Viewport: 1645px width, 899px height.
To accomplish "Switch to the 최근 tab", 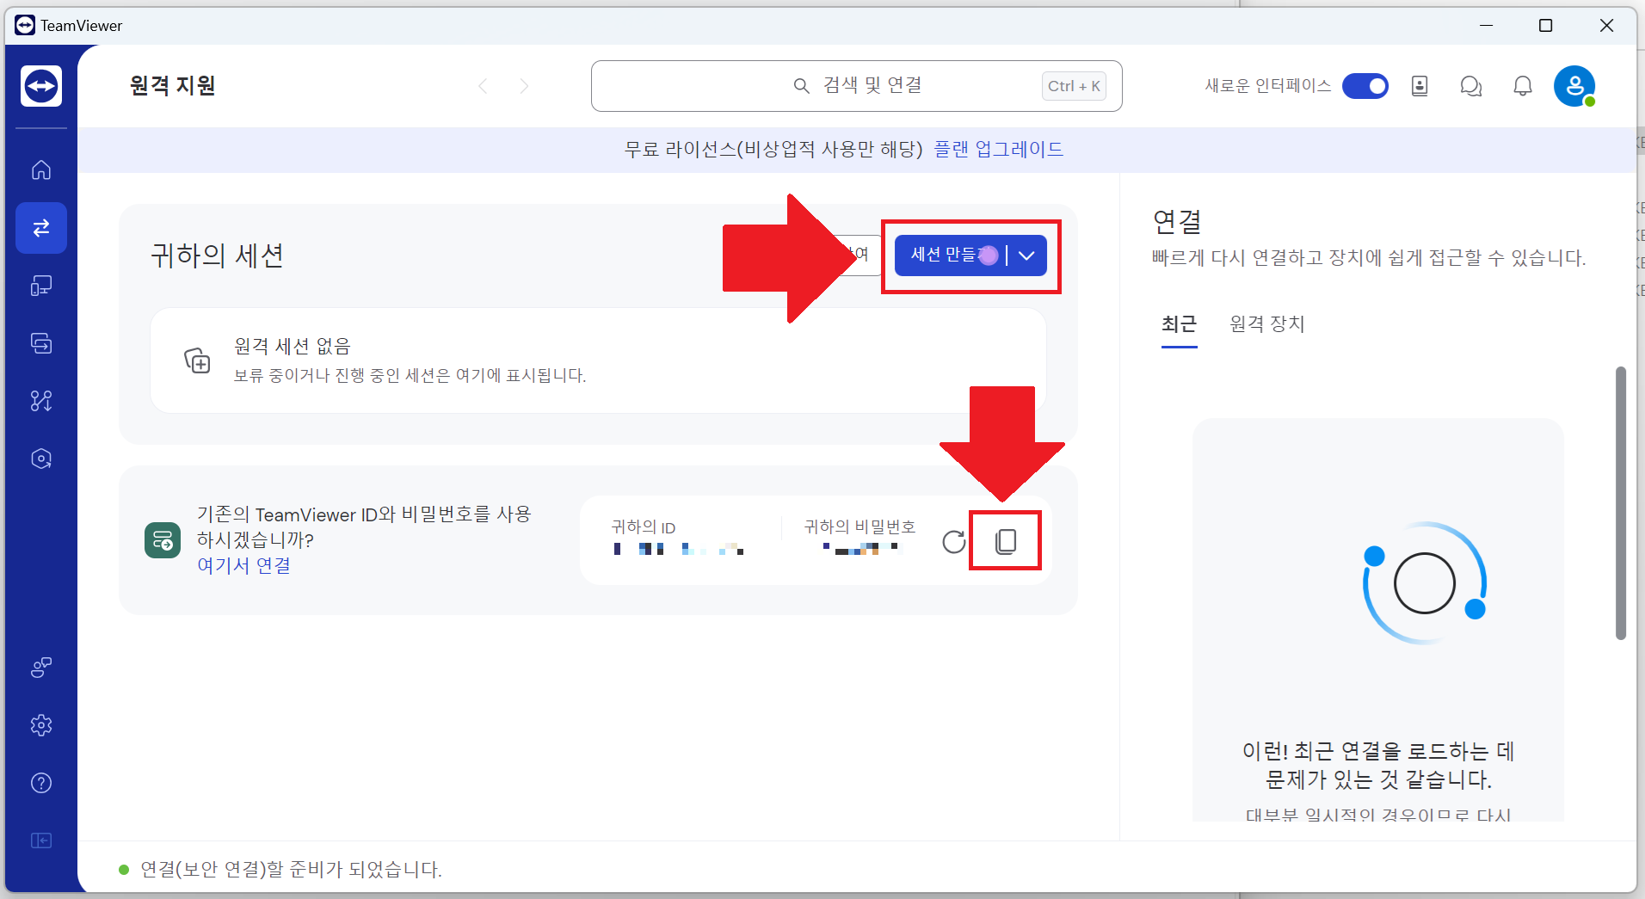I will click(1179, 324).
